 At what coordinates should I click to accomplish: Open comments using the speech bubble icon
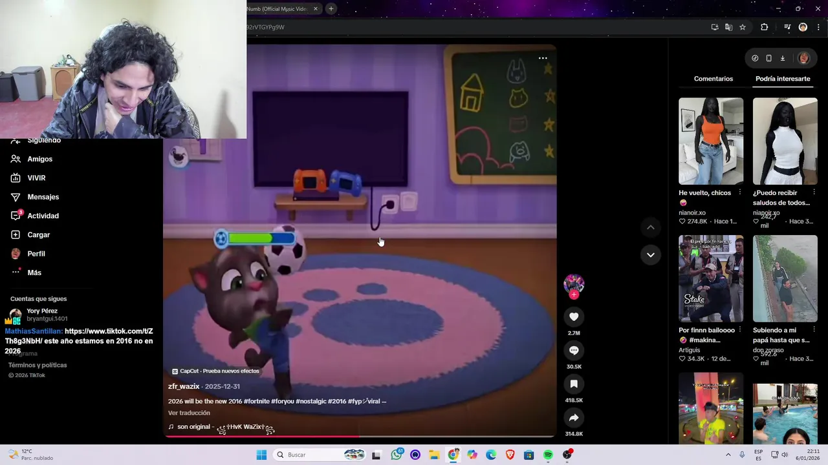click(x=574, y=350)
